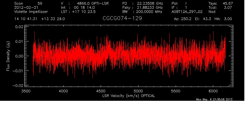Click x-axis tick label 5000

[138, 91]
